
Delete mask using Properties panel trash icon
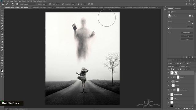tap(192, 57)
